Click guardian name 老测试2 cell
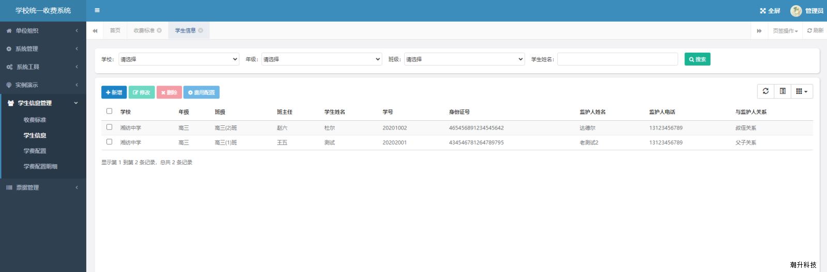The height and width of the screenshot is (272, 827). point(589,142)
